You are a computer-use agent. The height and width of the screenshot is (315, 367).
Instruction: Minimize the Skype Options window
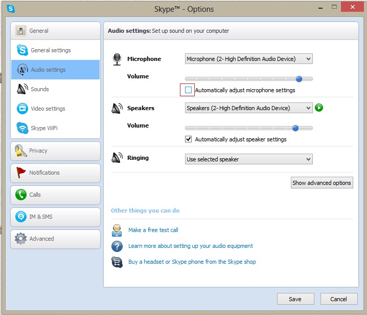pyautogui.click(x=320, y=8)
